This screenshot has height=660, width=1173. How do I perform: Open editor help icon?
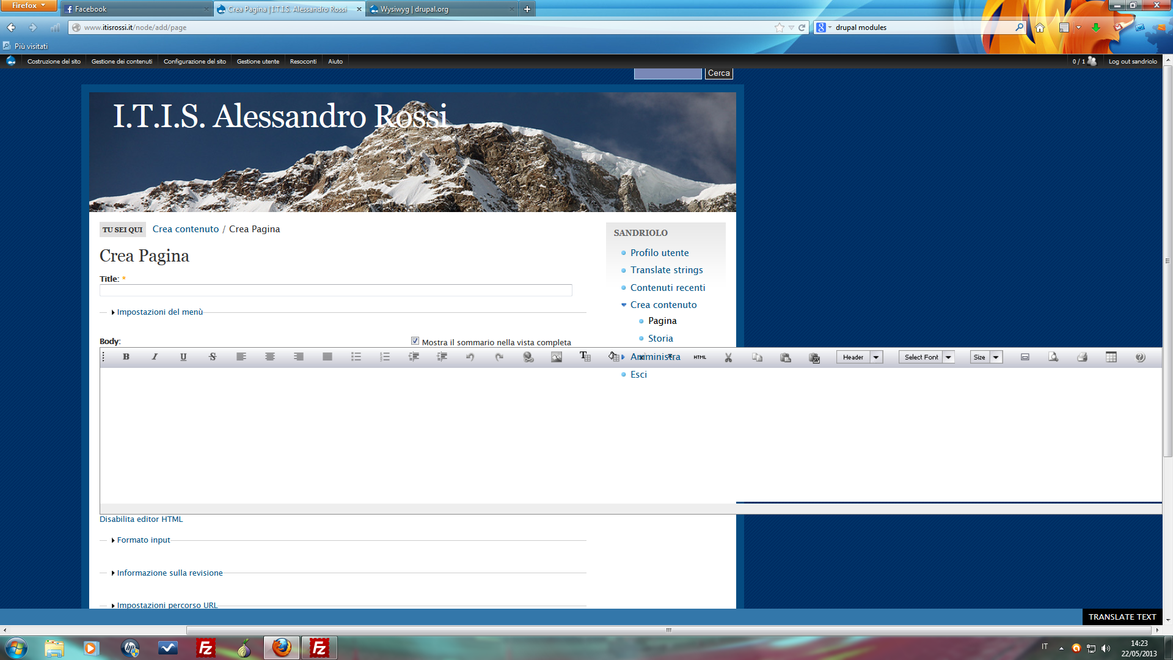point(1140,357)
